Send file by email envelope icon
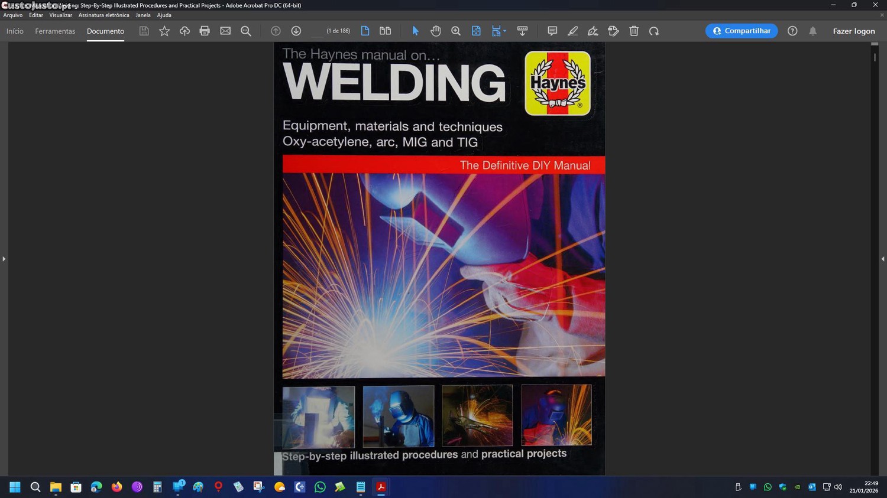This screenshot has height=498, width=887. click(225, 31)
